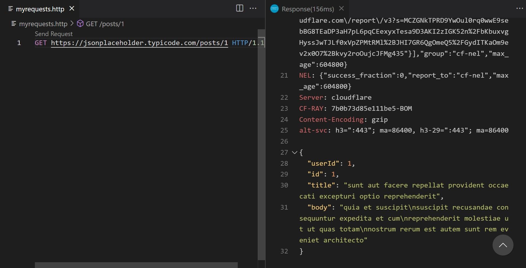Focus the Response(156ms) tab
This screenshot has width=526, height=268.
click(x=307, y=9)
